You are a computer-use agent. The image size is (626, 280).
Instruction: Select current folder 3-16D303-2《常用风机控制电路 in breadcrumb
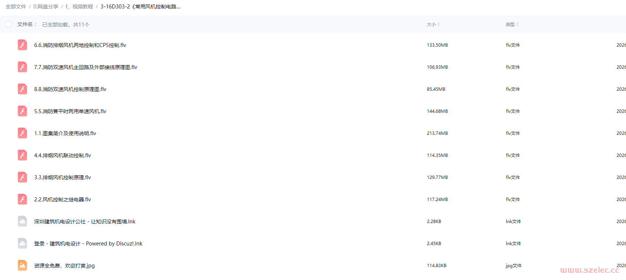click(x=140, y=7)
